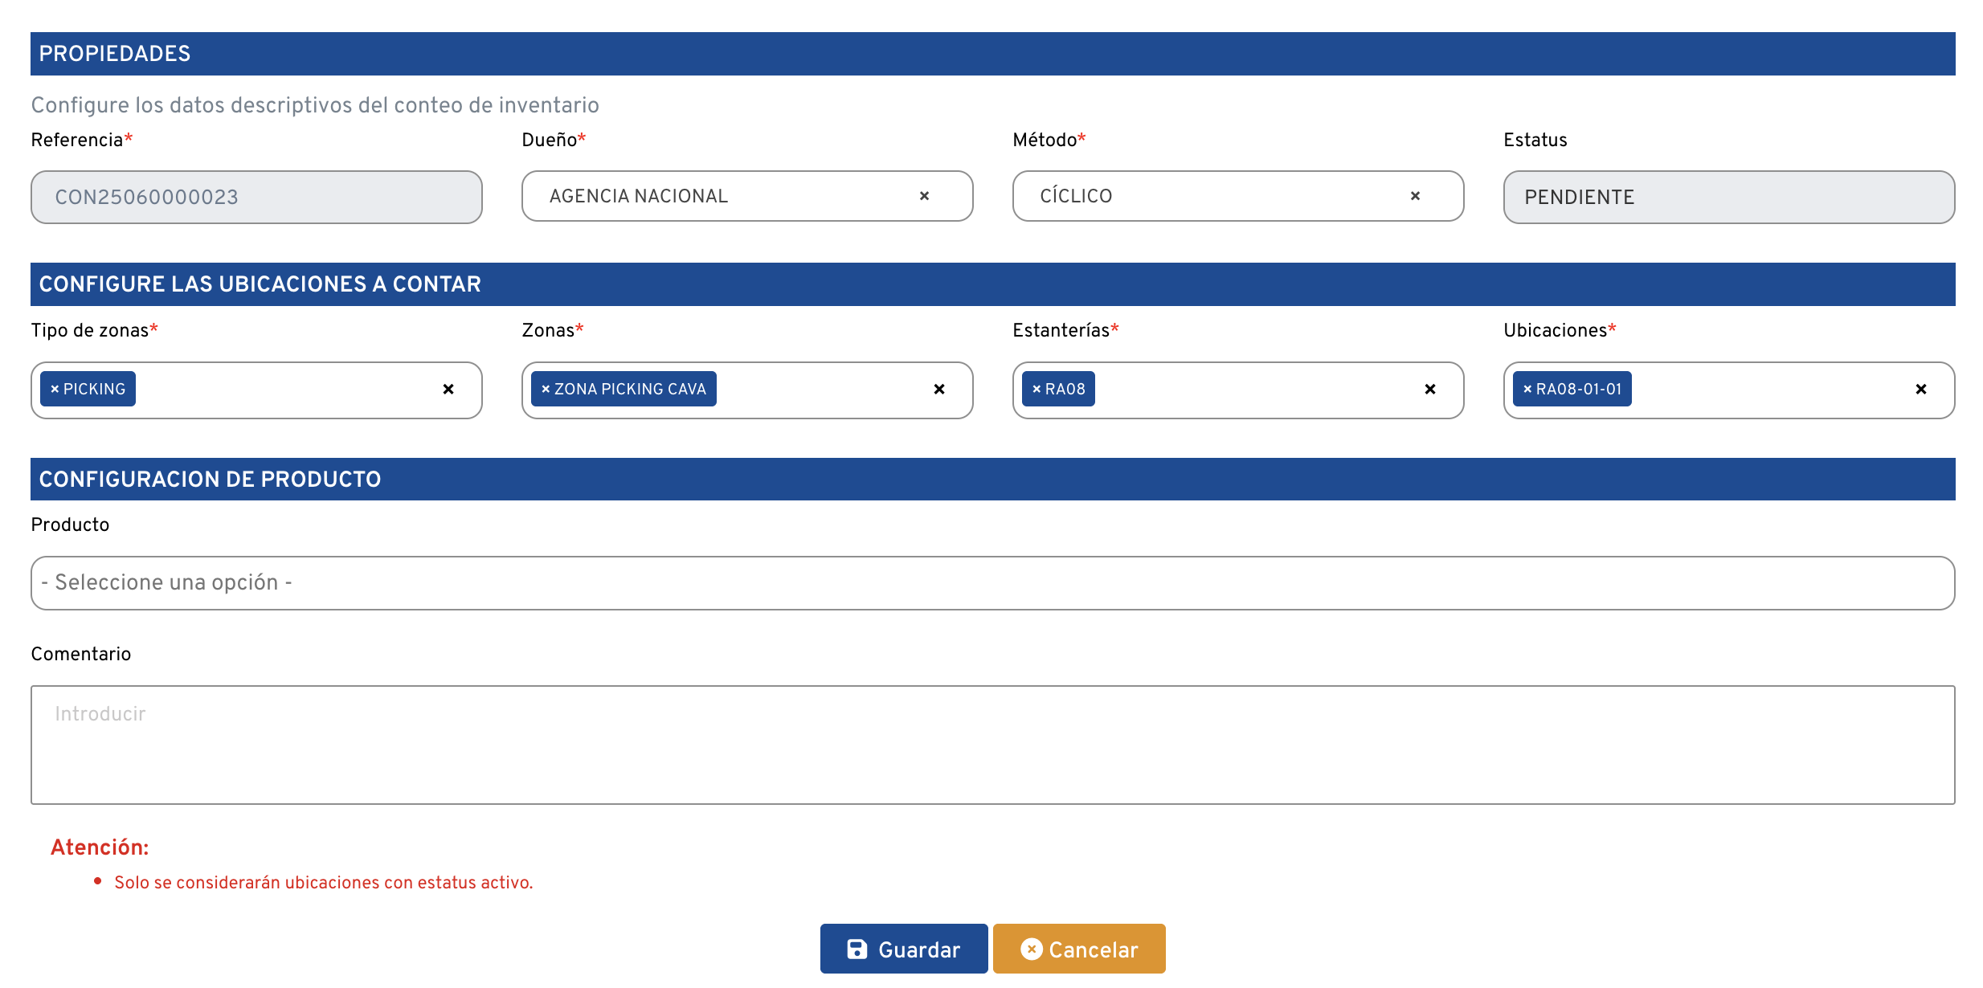Viewport: 1983px width, 988px height.
Task: Clear all Tipo de zonas selections
Action: click(448, 390)
